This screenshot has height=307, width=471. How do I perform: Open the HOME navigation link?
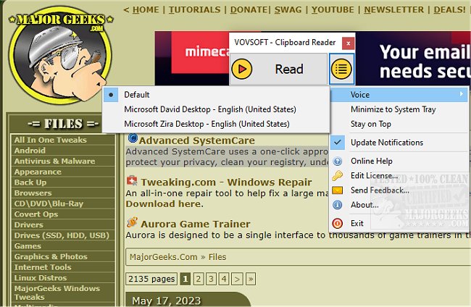tap(146, 10)
